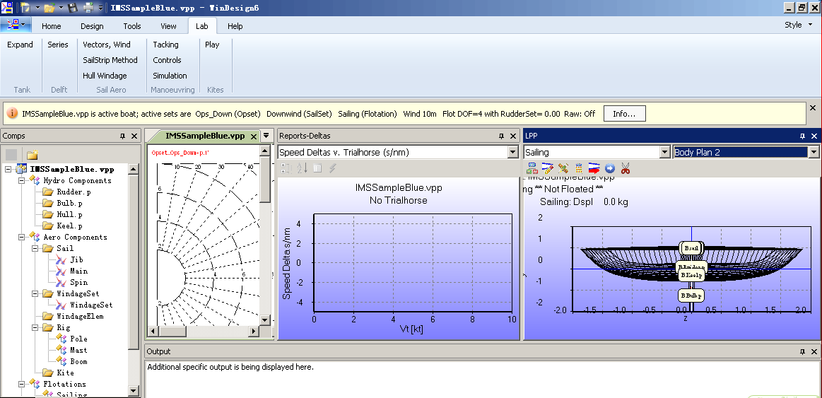Click the info icon in the yellow message bar

click(11, 113)
